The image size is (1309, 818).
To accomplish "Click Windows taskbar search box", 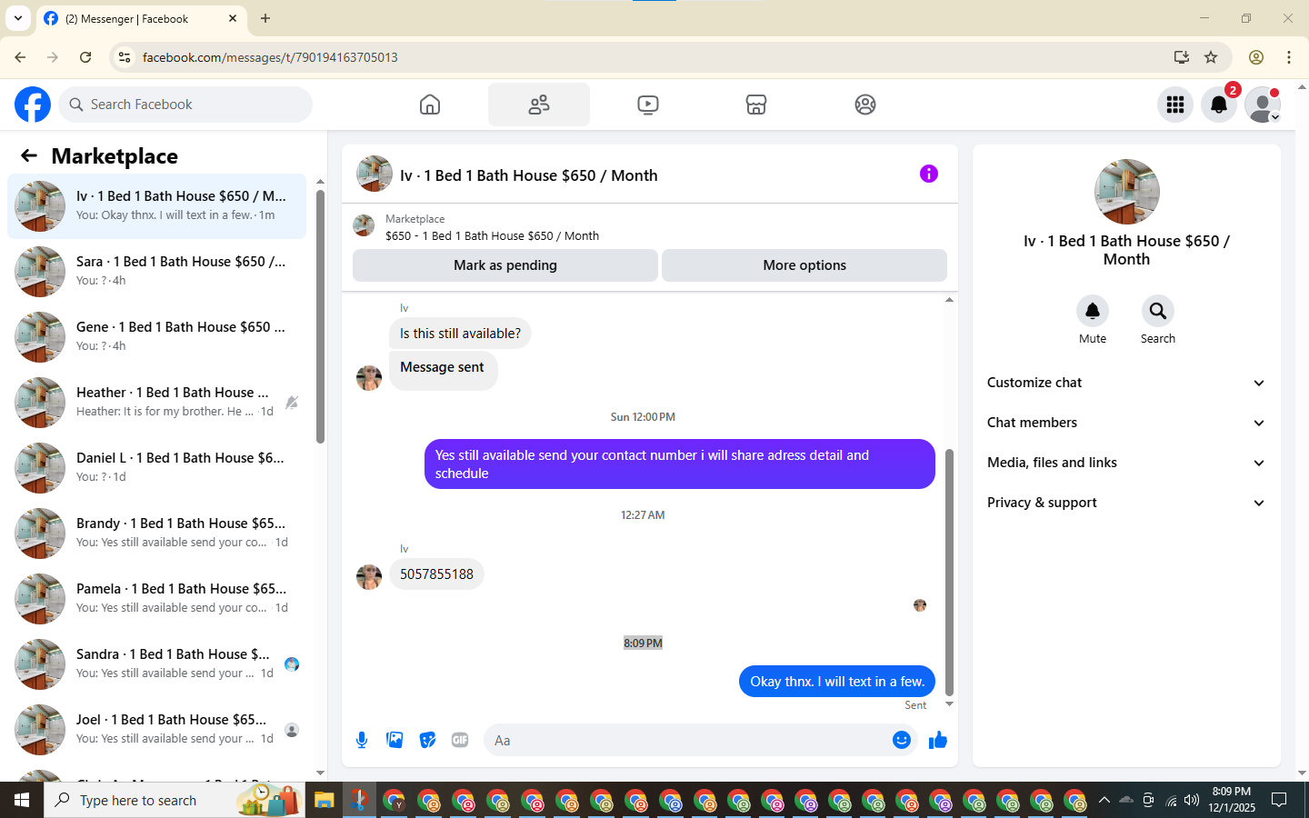I will pos(175,800).
